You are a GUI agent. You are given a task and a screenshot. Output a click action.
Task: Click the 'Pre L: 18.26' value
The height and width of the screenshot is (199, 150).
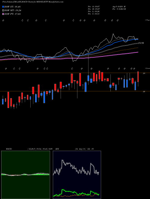pos(94,11)
